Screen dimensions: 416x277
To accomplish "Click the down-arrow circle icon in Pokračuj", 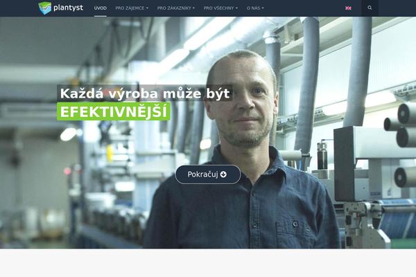I will tap(223, 174).
